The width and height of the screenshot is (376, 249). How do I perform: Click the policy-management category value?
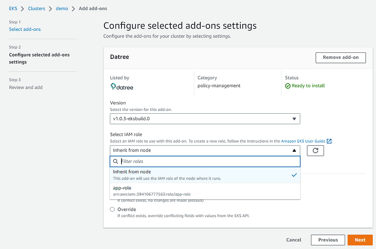(219, 86)
